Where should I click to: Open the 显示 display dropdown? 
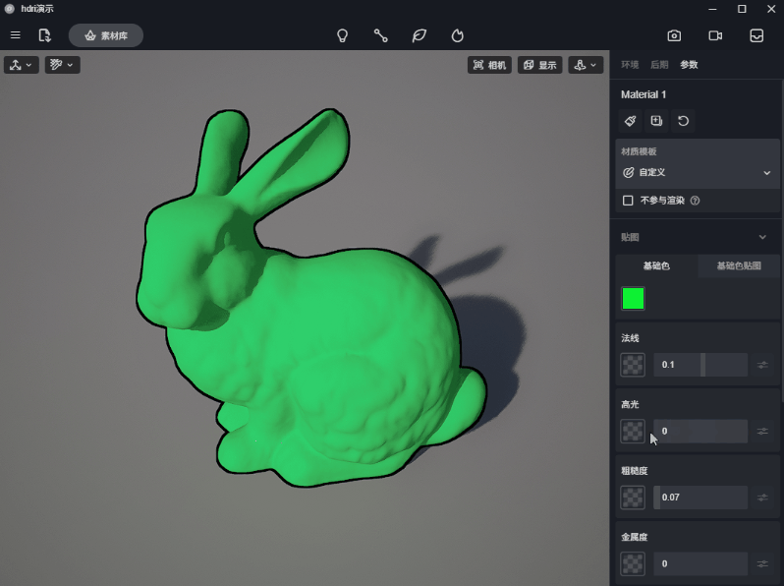[x=540, y=65]
